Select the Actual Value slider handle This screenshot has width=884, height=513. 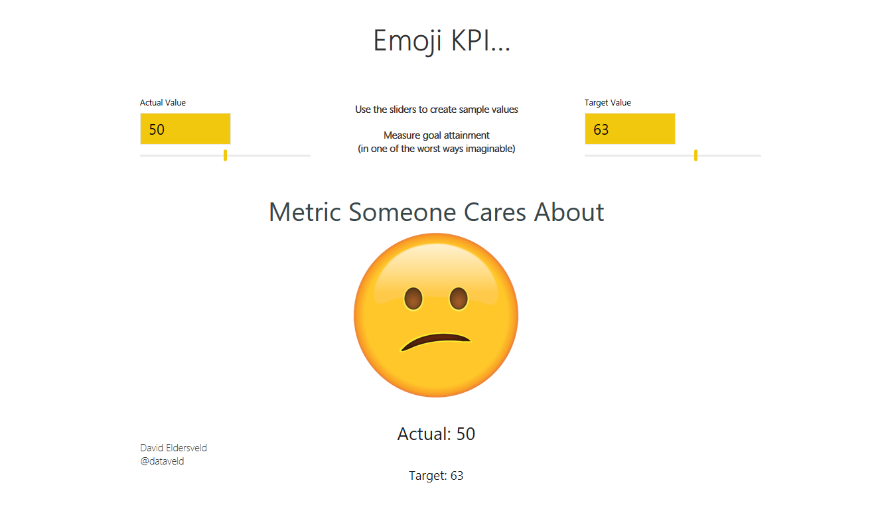click(x=225, y=155)
